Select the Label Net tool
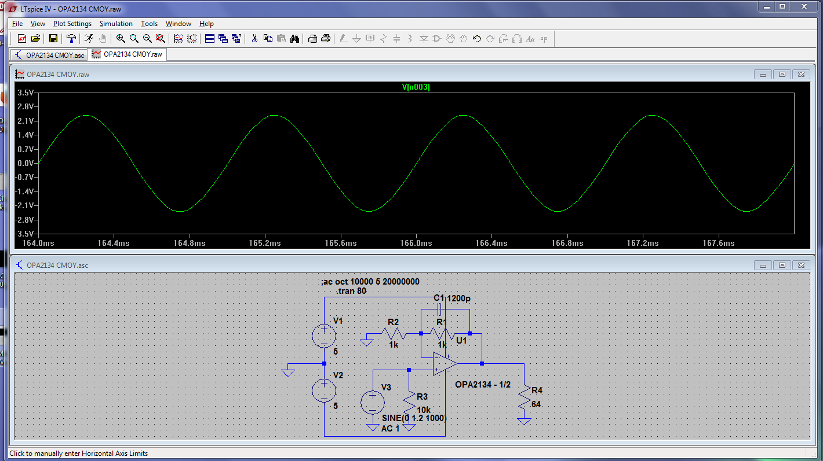 point(370,39)
